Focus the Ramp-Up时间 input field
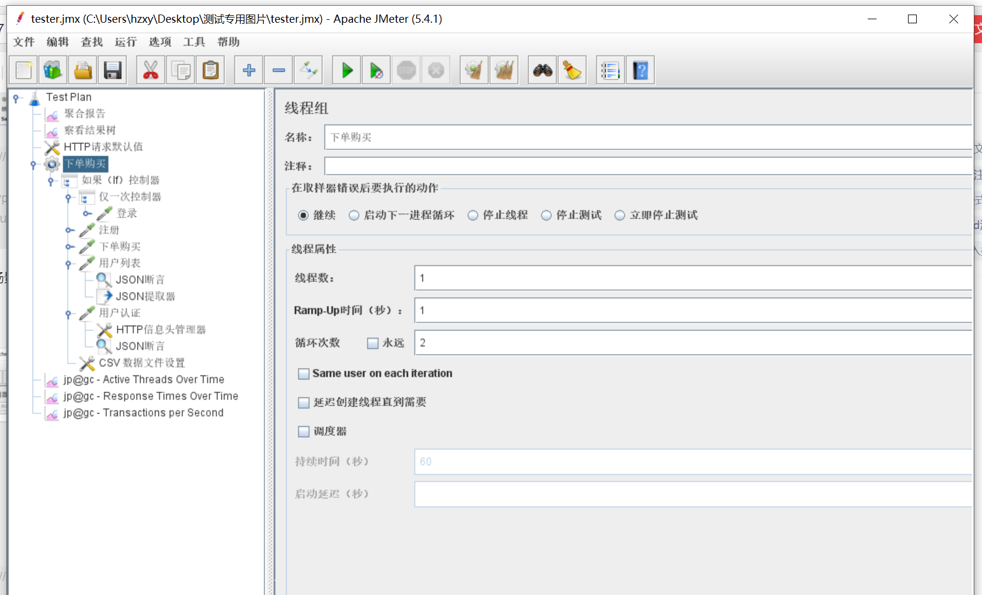982x595 pixels. click(x=694, y=311)
